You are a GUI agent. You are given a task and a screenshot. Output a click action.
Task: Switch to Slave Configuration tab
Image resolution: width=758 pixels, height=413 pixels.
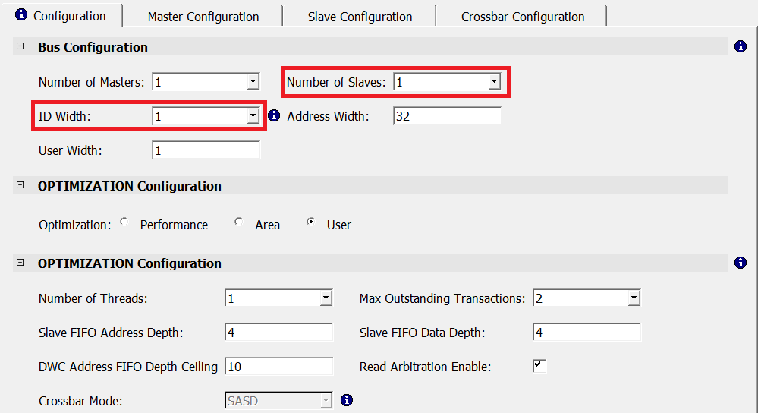coord(360,17)
